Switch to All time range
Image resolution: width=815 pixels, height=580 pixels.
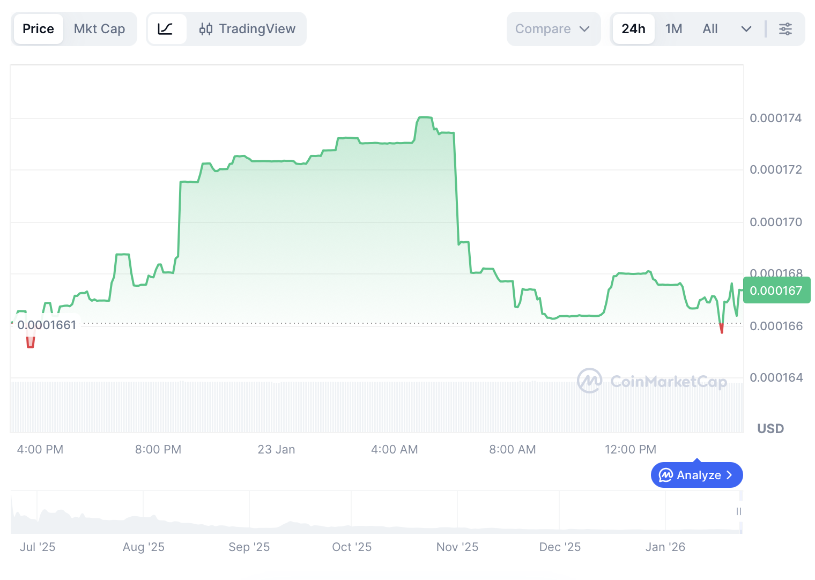pos(710,29)
